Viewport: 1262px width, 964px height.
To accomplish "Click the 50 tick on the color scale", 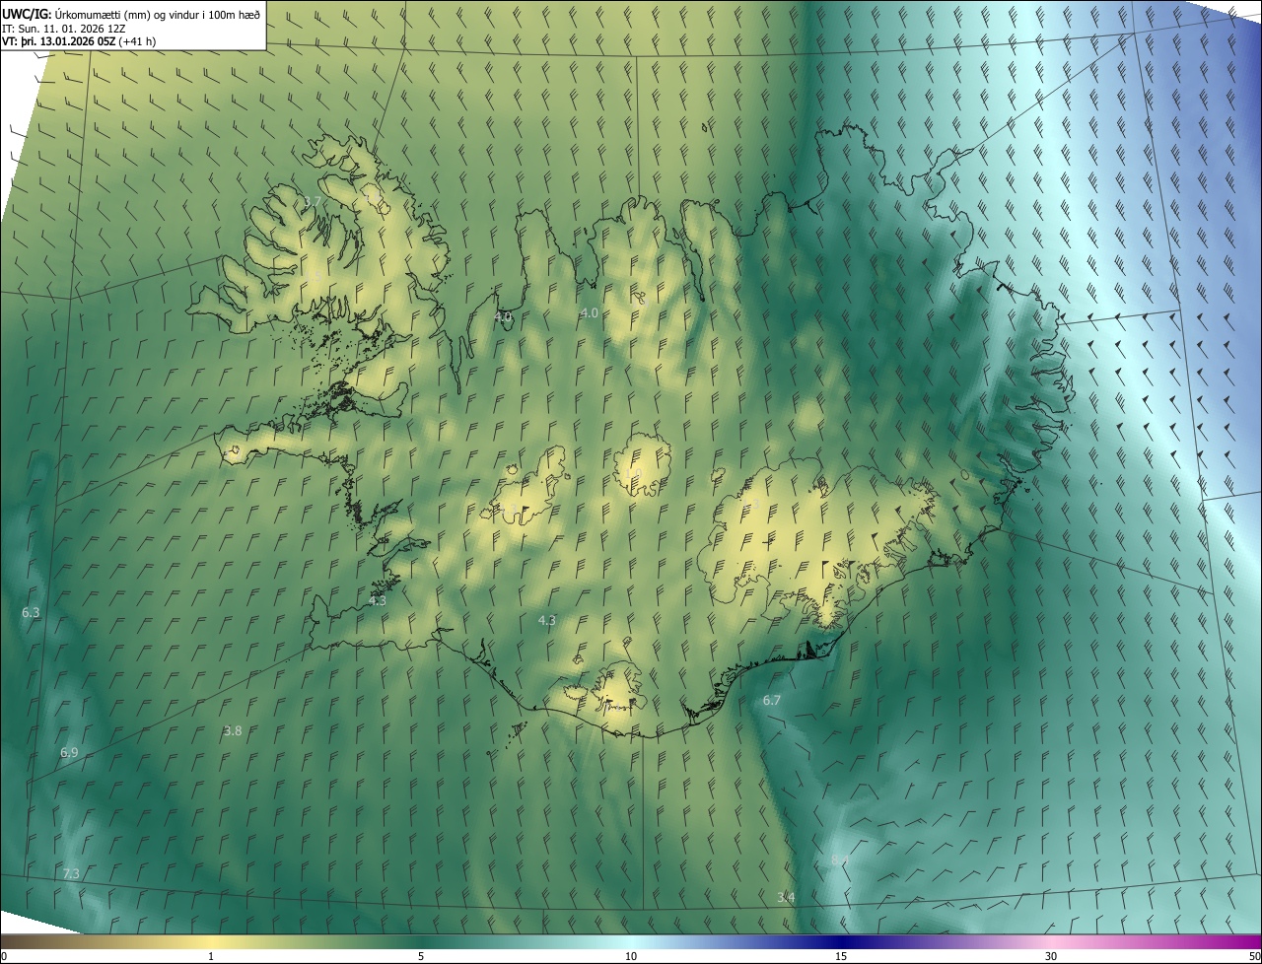I will [x=1255, y=956].
